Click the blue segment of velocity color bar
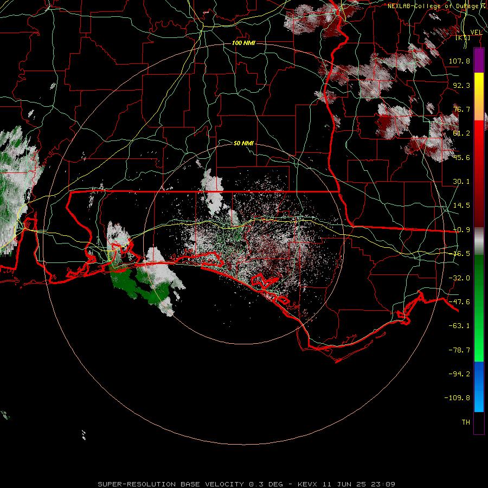Viewport: 488px width, 488px height. (x=479, y=387)
